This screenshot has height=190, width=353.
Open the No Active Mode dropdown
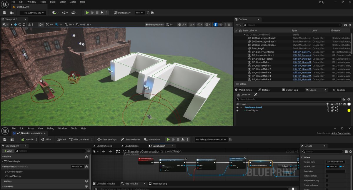point(33,13)
